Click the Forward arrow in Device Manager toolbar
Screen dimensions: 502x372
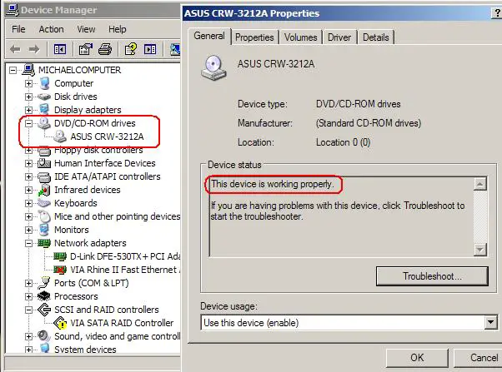click(34, 49)
